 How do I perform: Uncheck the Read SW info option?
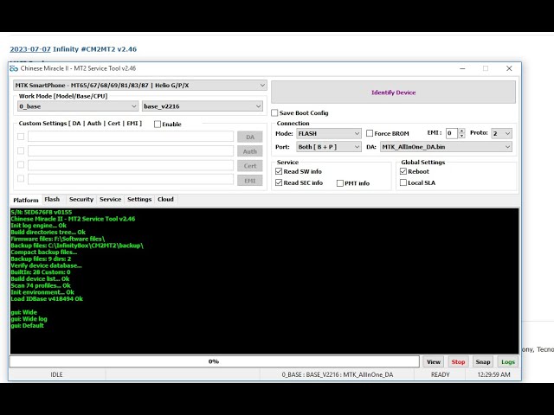279,171
